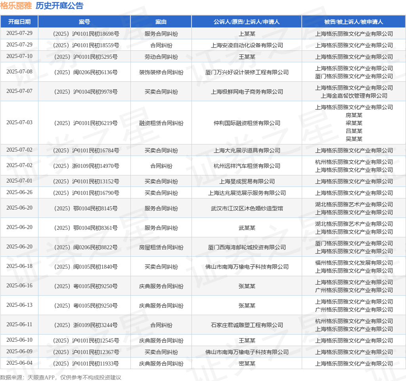Click defendant 梁某某

click(354, 123)
